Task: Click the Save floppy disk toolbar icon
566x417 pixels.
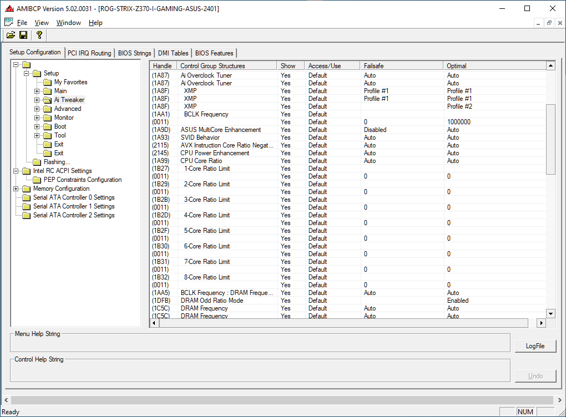Action: pyautogui.click(x=23, y=35)
